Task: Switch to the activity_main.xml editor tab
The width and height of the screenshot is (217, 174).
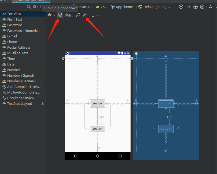Action: click(32, 1)
